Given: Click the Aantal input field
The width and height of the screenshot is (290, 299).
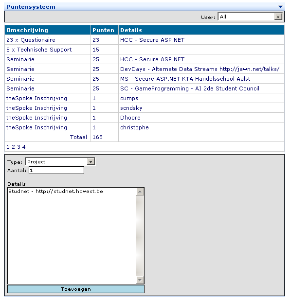Looking at the screenshot, I should 56,170.
